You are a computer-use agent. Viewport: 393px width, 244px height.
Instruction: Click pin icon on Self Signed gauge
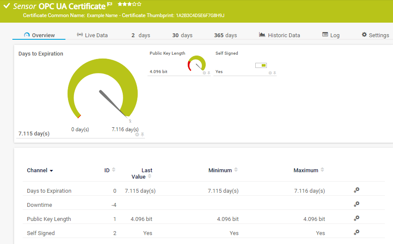(x=275, y=73)
